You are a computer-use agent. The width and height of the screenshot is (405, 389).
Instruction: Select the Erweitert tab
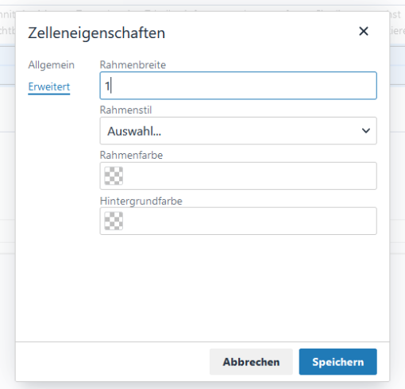pos(49,87)
